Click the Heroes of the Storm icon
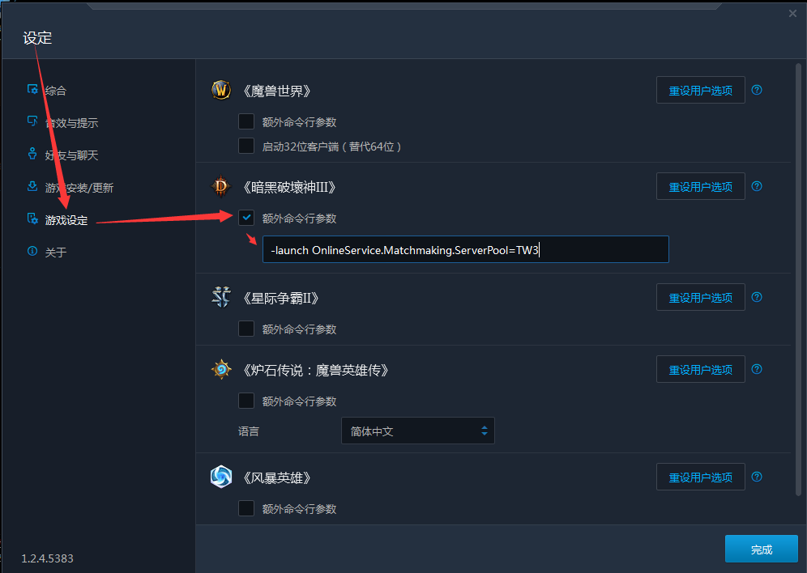Viewport: 807px width, 573px height. point(221,477)
